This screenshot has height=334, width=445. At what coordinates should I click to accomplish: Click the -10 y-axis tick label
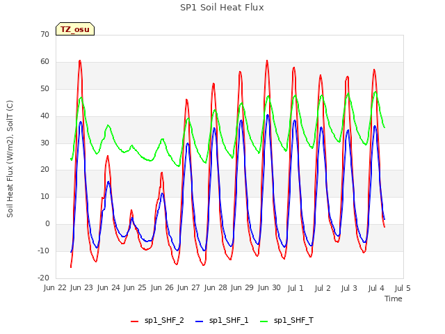point(43,250)
